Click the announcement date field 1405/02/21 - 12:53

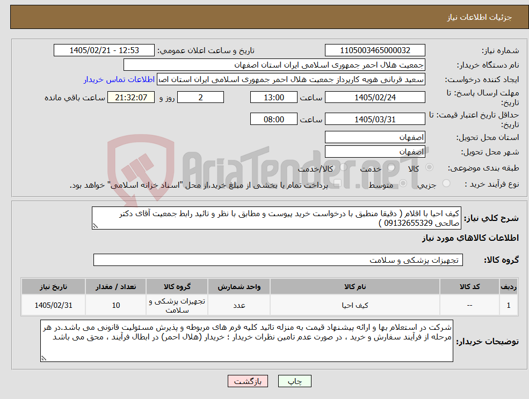click(104, 50)
